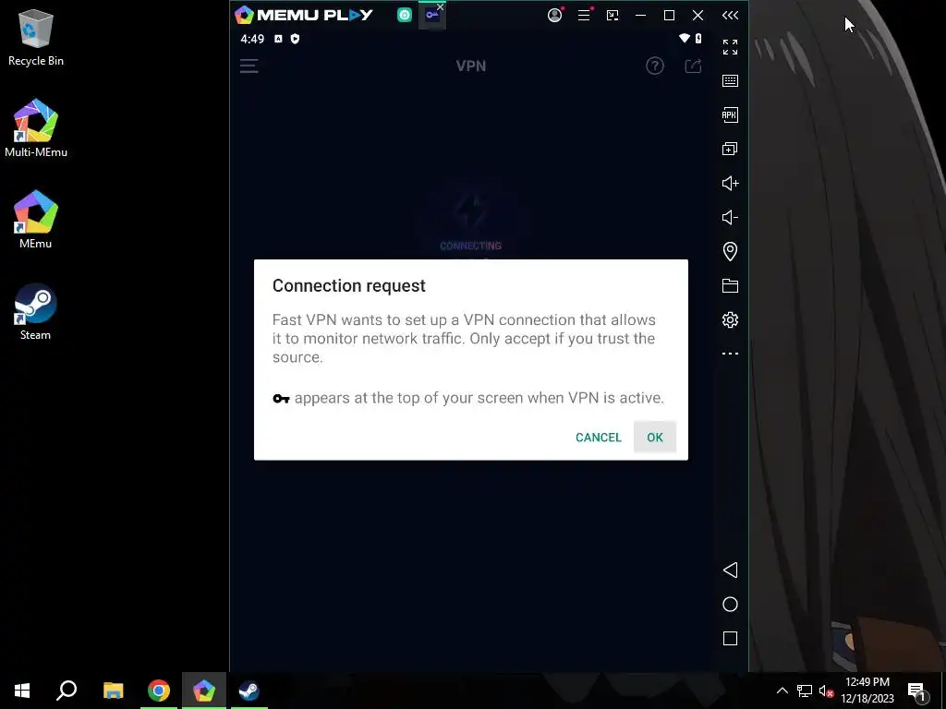946x709 pixels.
Task: Tap Android Recents square button
Action: (730, 639)
